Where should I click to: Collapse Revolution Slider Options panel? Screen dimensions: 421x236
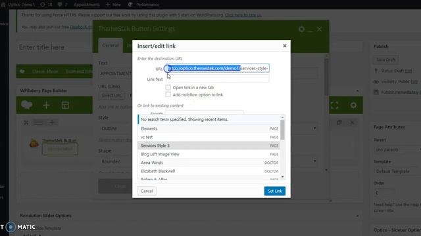(357, 216)
